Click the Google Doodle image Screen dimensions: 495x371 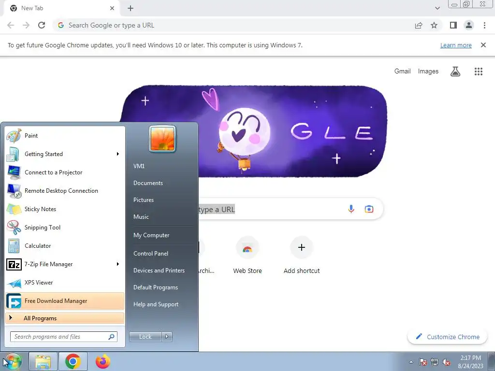point(253,131)
